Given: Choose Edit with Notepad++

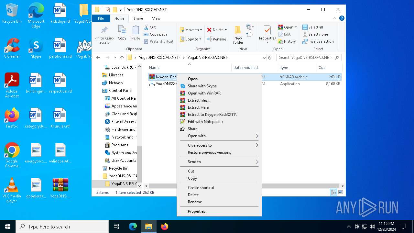Looking at the screenshot, I should pyautogui.click(x=219, y=122).
